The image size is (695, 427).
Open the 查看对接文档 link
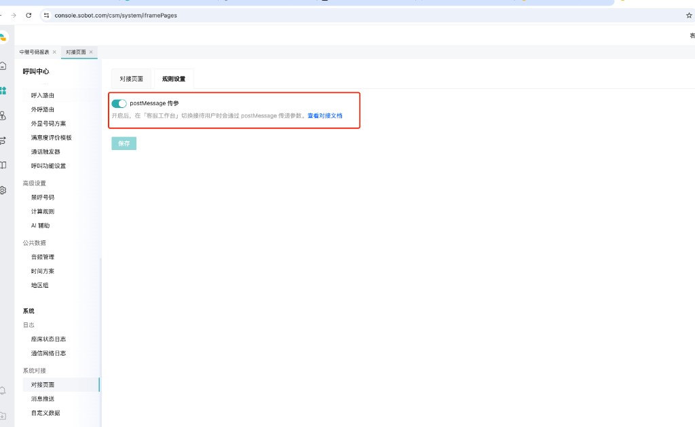click(x=325, y=115)
